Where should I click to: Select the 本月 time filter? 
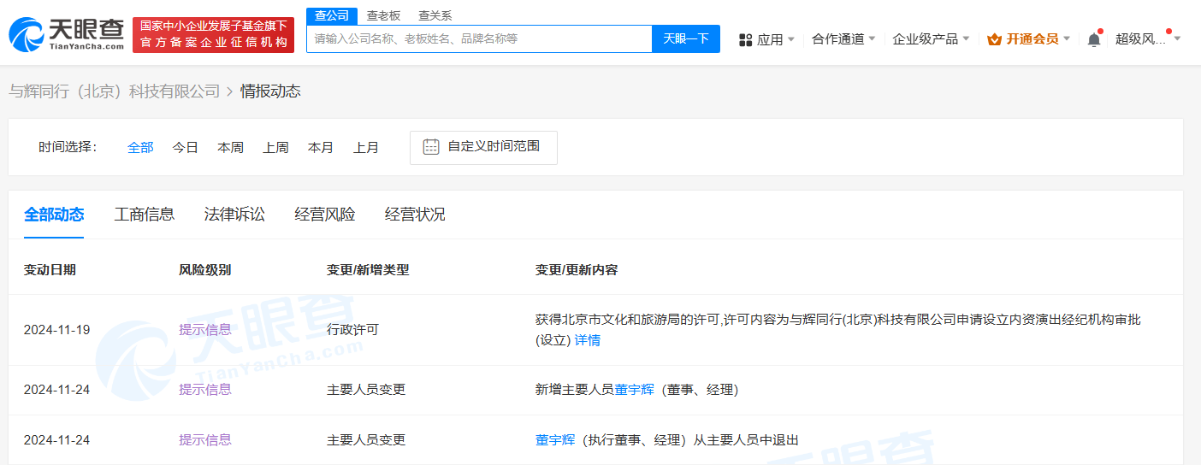tap(321, 147)
